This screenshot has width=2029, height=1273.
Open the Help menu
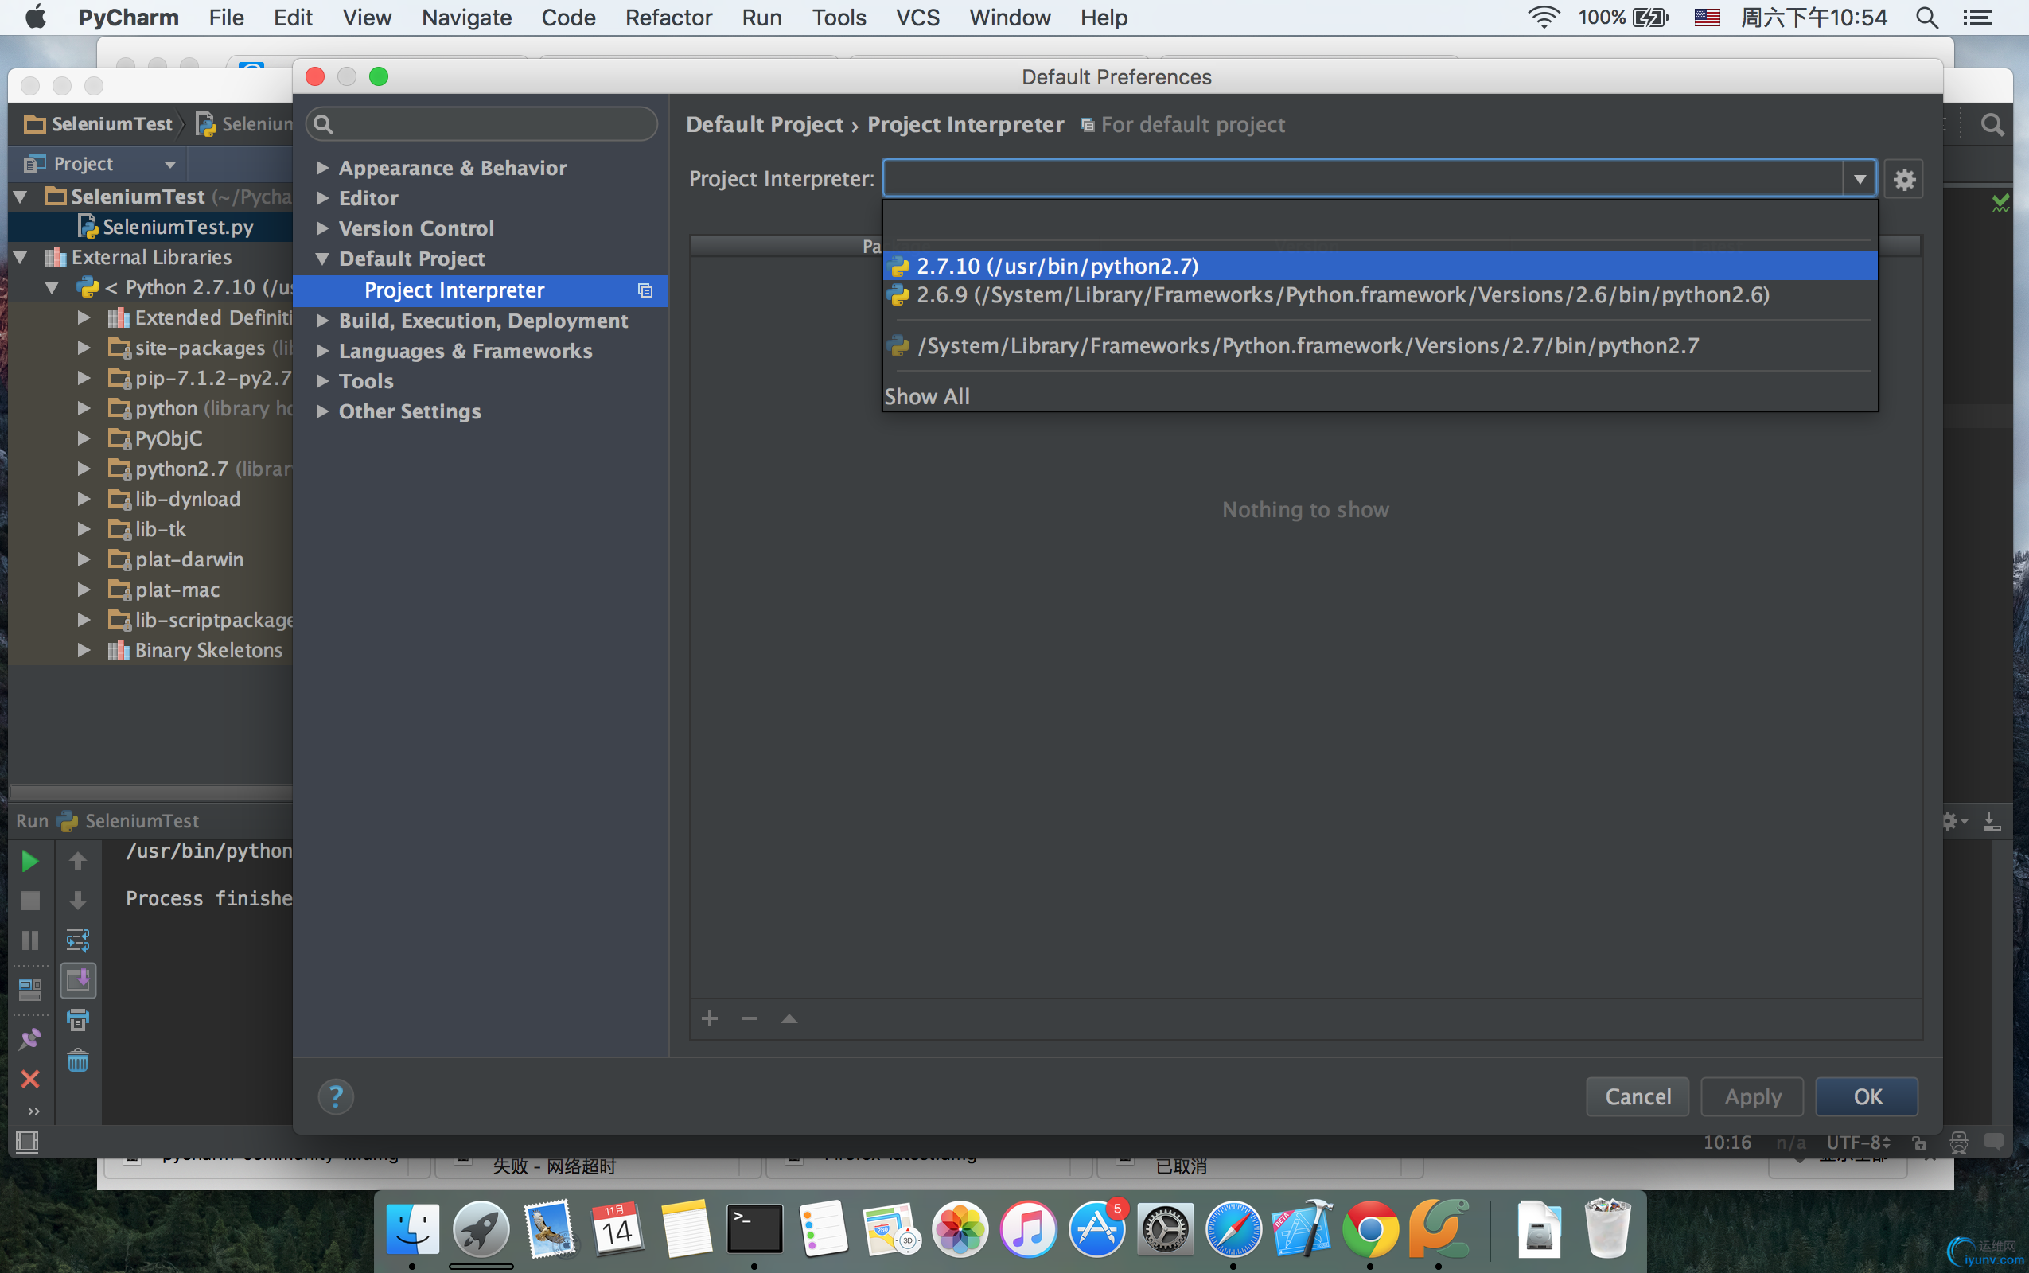[1103, 17]
